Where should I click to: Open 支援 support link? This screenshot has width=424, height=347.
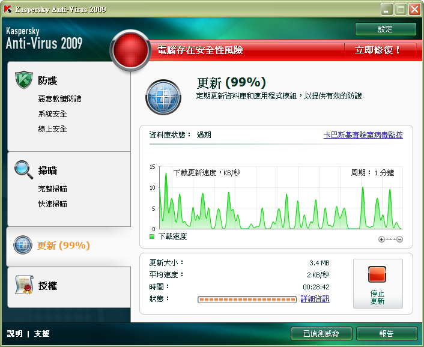(x=41, y=333)
